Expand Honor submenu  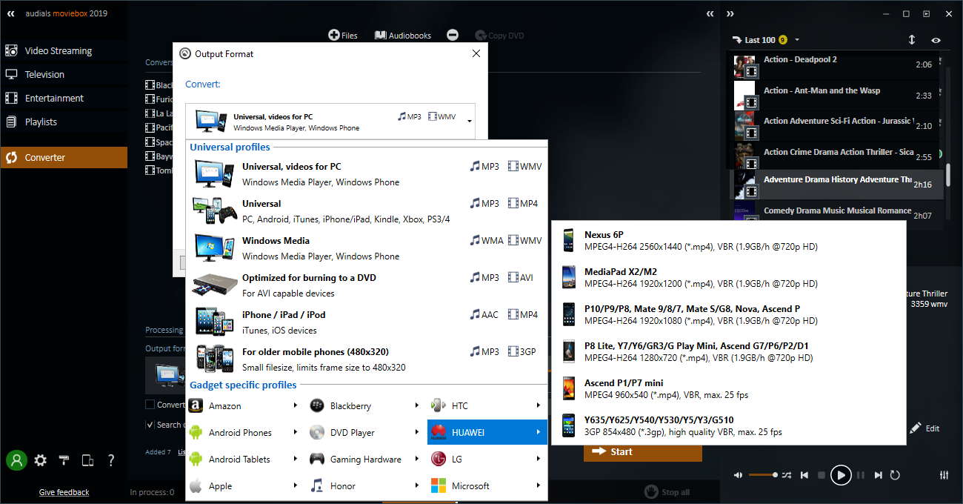[x=367, y=486]
